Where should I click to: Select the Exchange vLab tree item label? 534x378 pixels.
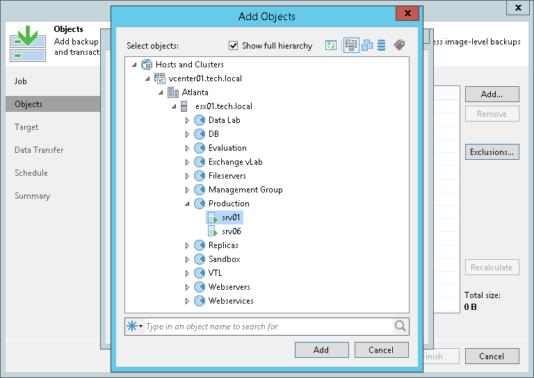pyautogui.click(x=235, y=162)
